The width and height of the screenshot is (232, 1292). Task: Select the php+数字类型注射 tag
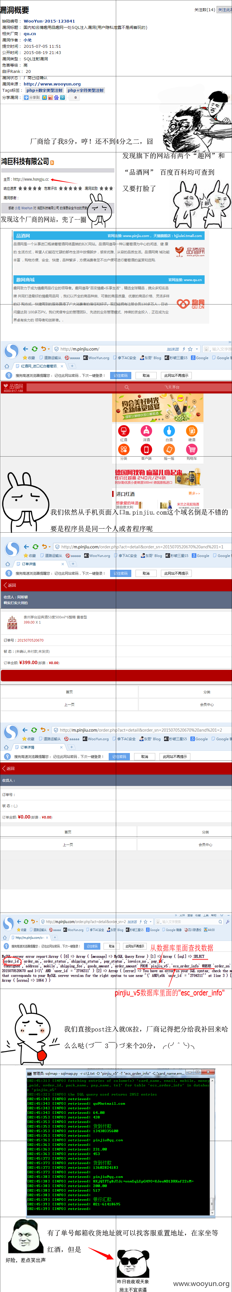(45, 90)
